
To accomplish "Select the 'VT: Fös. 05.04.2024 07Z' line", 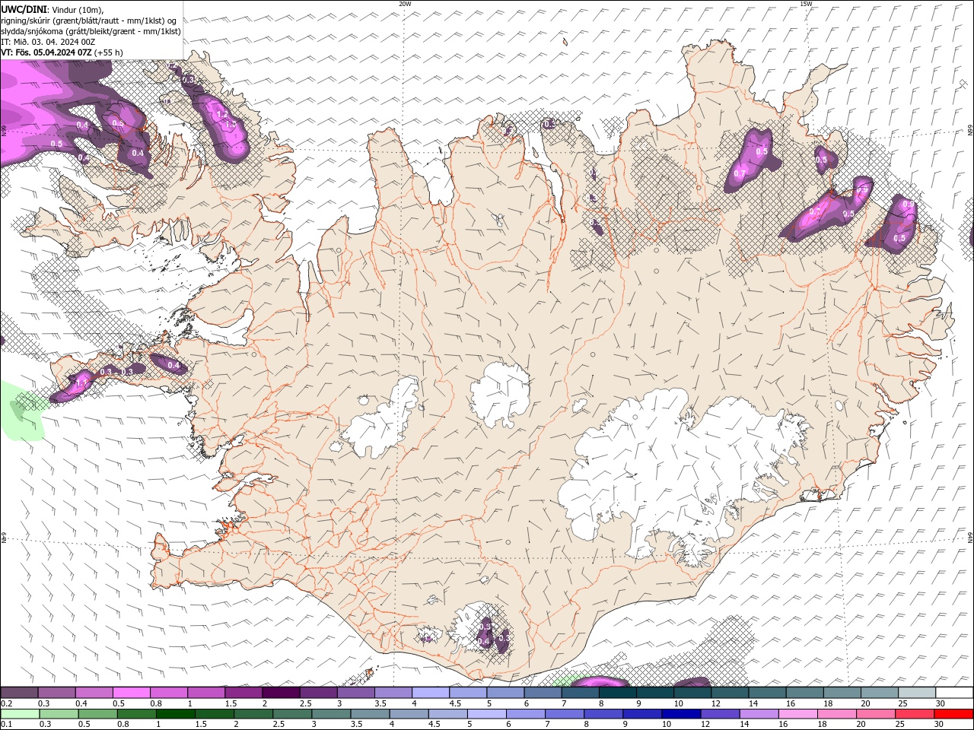I will click(46, 52).
